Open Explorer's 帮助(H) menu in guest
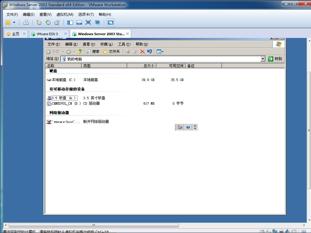 click(142, 44)
